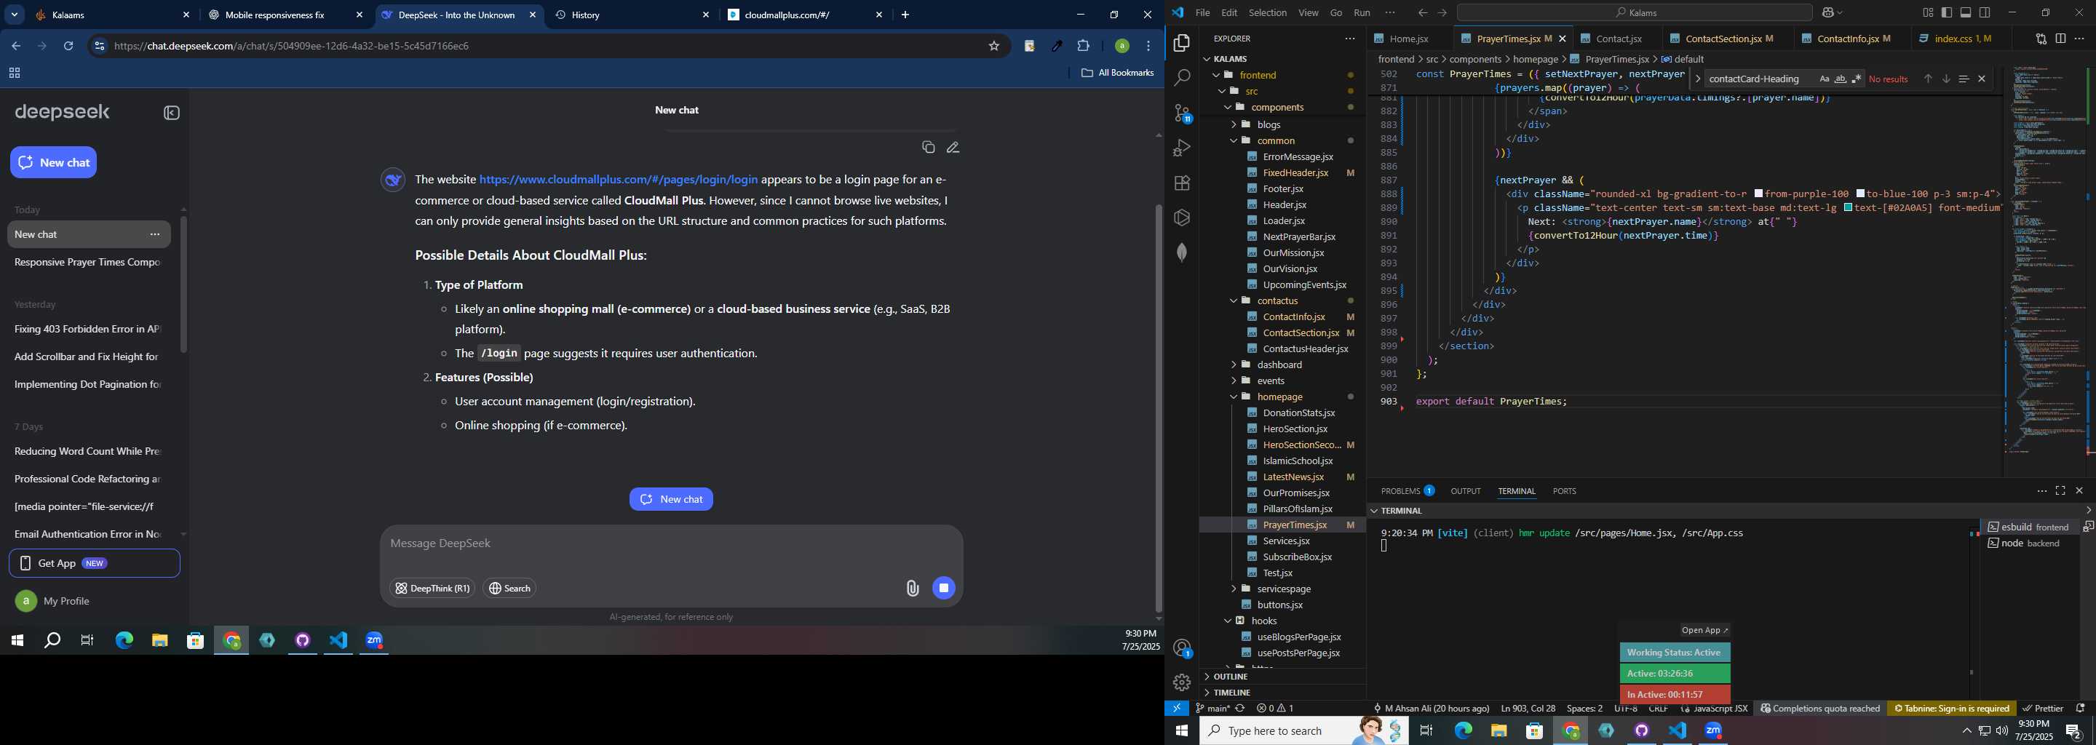Click attach file paperclip in DeepSeek
Viewport: 2096px width, 745px height.
click(x=912, y=588)
